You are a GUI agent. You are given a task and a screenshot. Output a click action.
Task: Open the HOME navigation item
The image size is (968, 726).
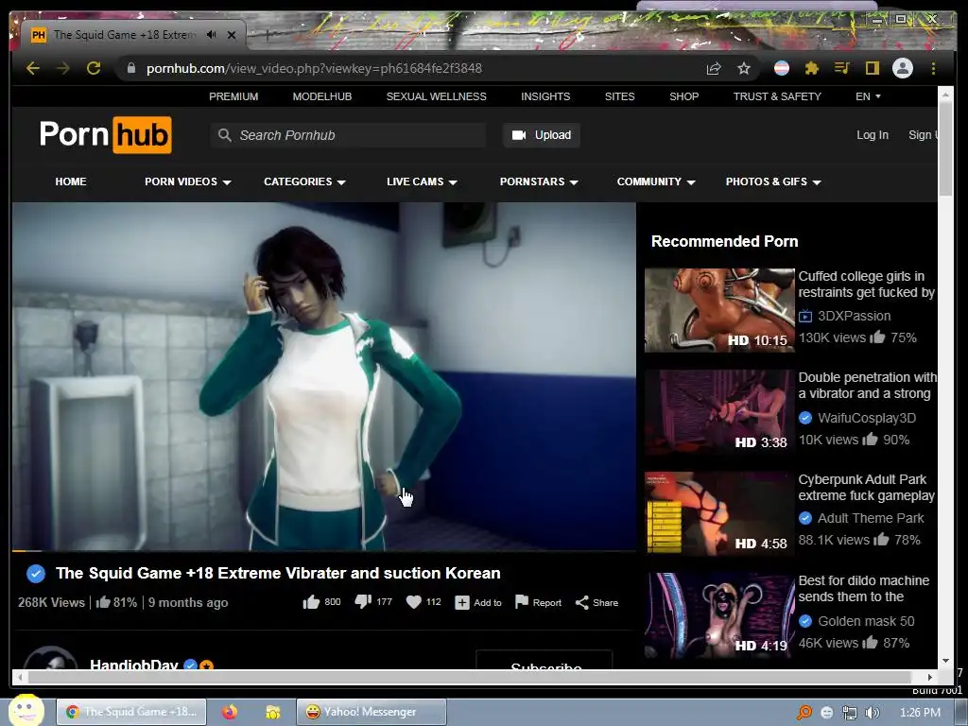tap(70, 181)
